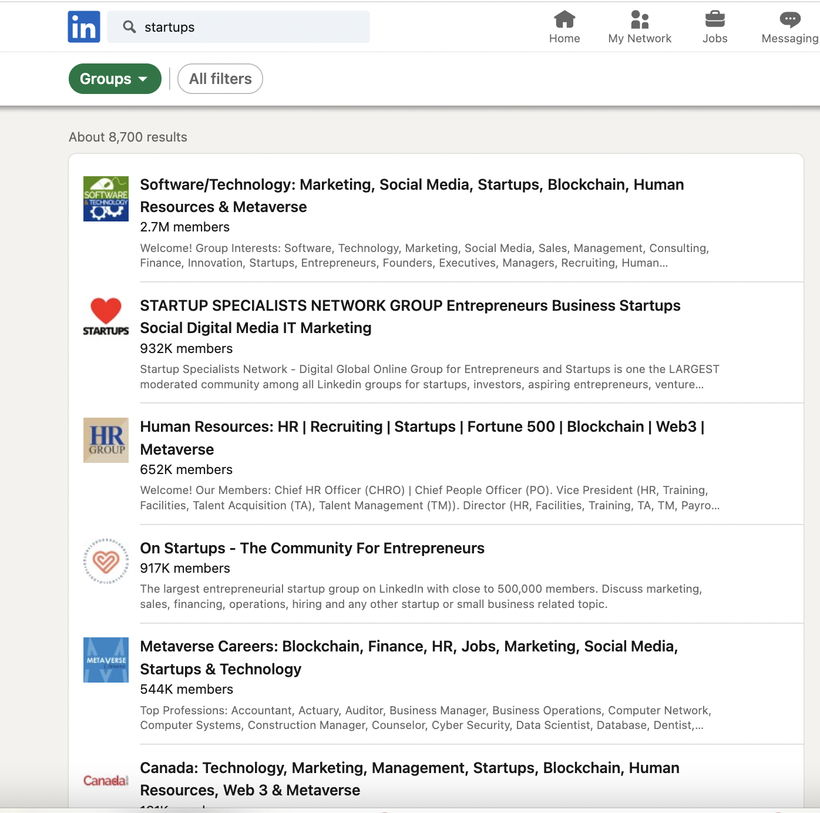Click description starting The largest entrepreneurial startup group

(x=421, y=596)
